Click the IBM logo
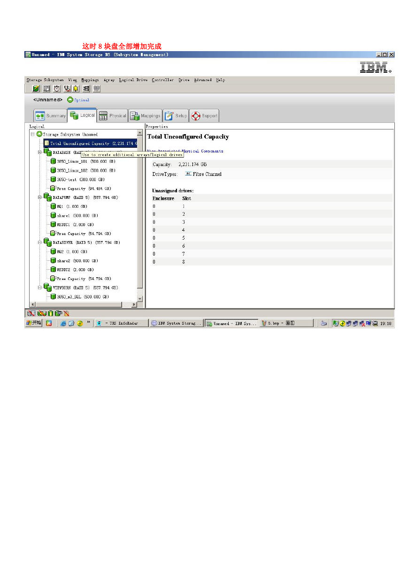The image size is (408, 576). click(375, 68)
